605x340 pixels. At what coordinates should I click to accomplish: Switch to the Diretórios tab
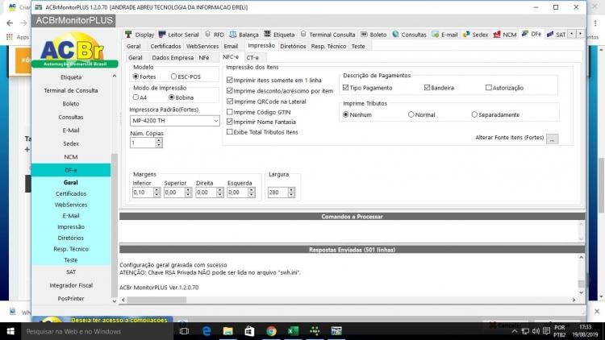(293, 46)
